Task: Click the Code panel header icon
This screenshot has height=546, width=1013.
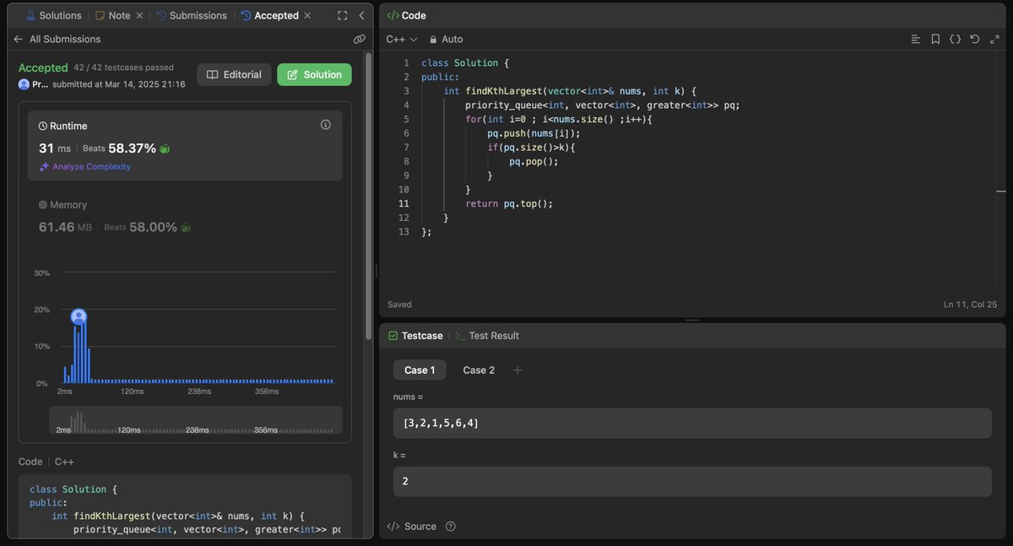Action: click(393, 15)
